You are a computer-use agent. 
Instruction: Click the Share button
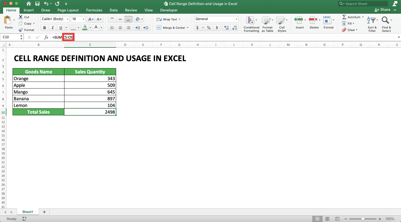(x=383, y=10)
